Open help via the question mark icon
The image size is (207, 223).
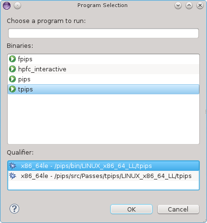tap(14, 209)
